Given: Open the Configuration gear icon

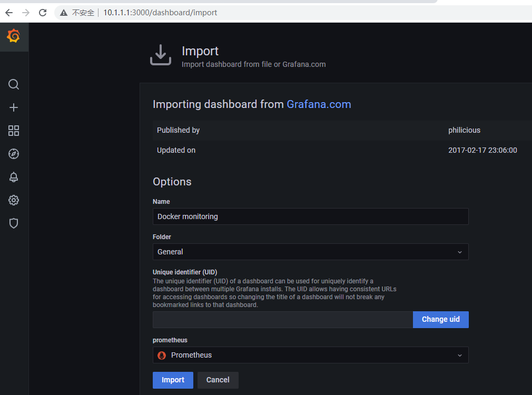Looking at the screenshot, I should tap(14, 200).
